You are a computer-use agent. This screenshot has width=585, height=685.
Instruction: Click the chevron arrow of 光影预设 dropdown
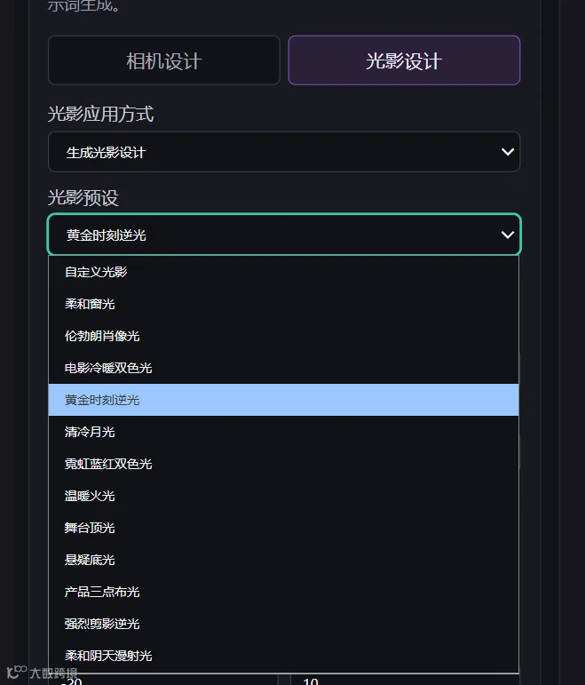click(x=507, y=235)
